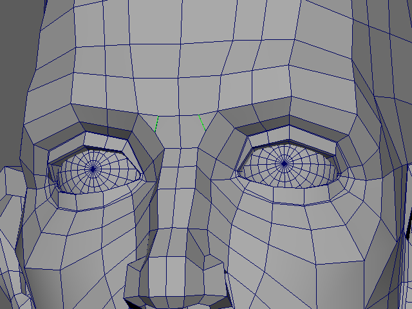412x309 pixels.
Task: Click the center vertex of the left eyeball
Action: coord(93,169)
